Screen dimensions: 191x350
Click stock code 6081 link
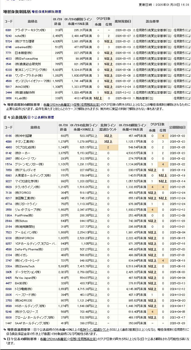[x=8, y=30]
